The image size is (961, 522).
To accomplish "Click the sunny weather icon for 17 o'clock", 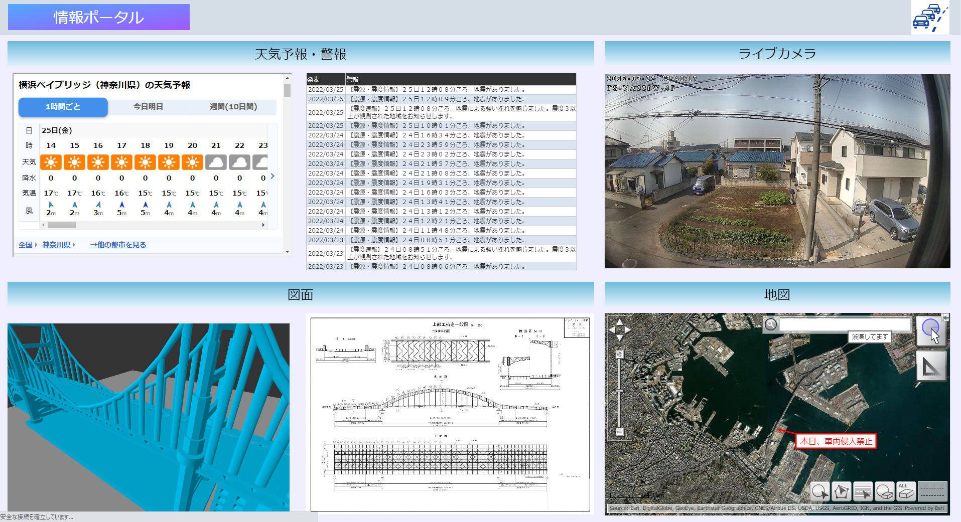I will coord(122,162).
